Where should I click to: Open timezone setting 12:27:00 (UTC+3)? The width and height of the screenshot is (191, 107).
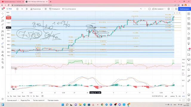coord(157,96)
